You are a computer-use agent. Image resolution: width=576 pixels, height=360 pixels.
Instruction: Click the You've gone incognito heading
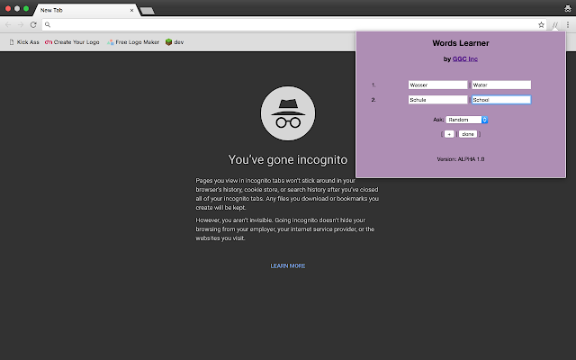point(288,160)
